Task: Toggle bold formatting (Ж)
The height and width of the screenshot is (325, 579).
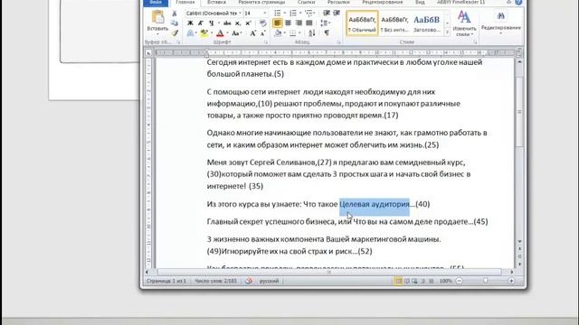Action: pos(190,23)
